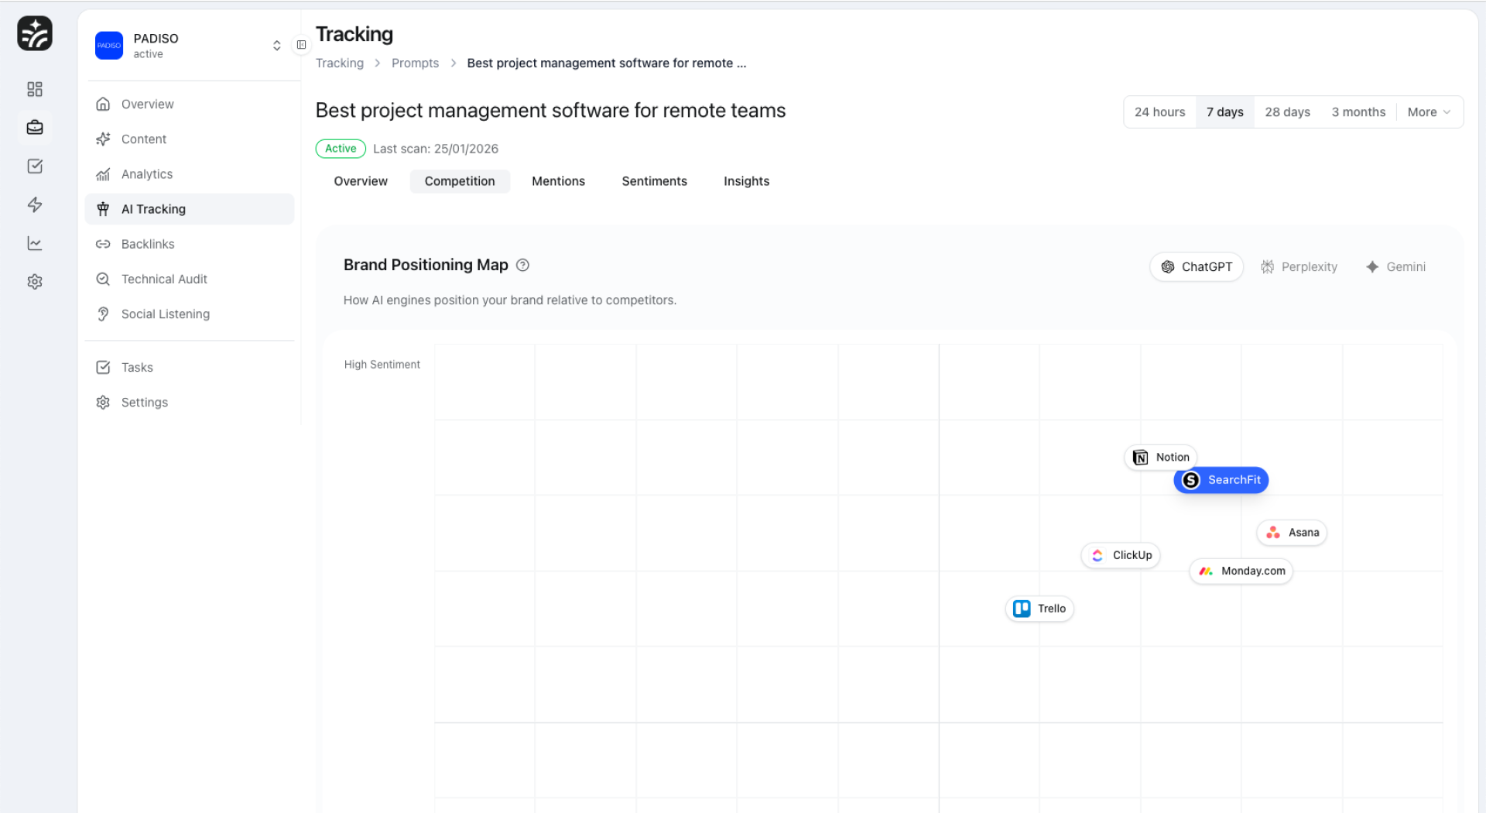Click the settings gear at the bottom rail

(x=34, y=281)
